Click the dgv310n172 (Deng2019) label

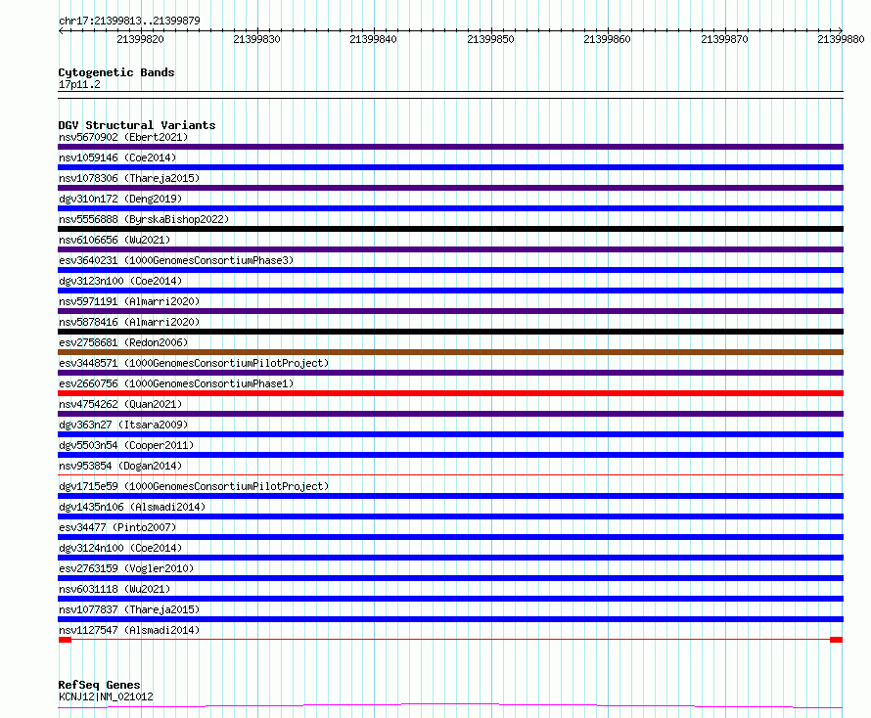click(120, 199)
